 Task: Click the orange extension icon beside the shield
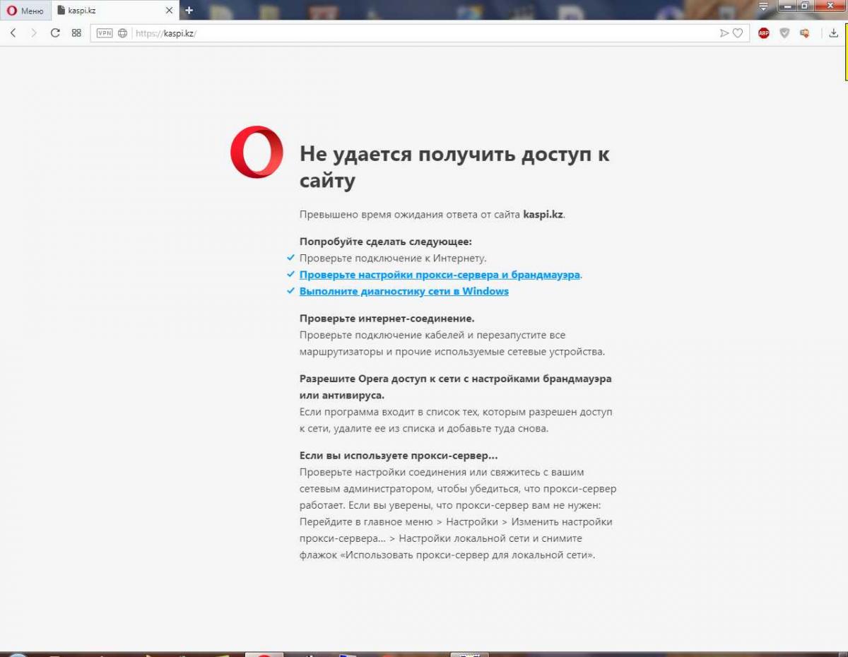(x=804, y=33)
